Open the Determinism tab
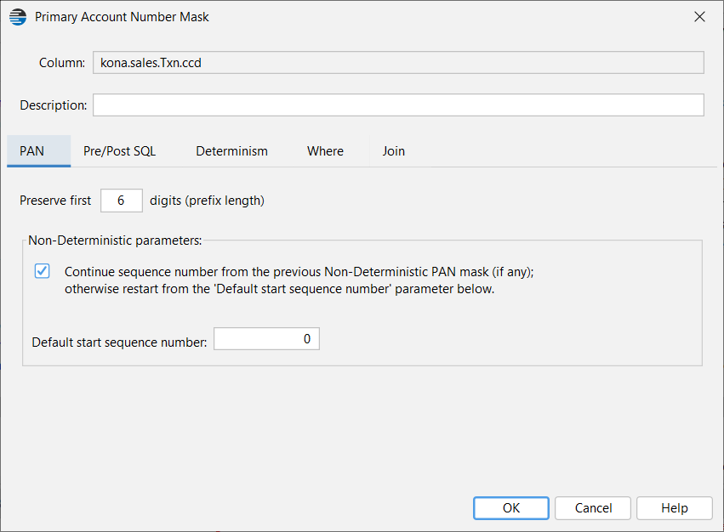Viewport: 724px width, 532px height. [231, 151]
